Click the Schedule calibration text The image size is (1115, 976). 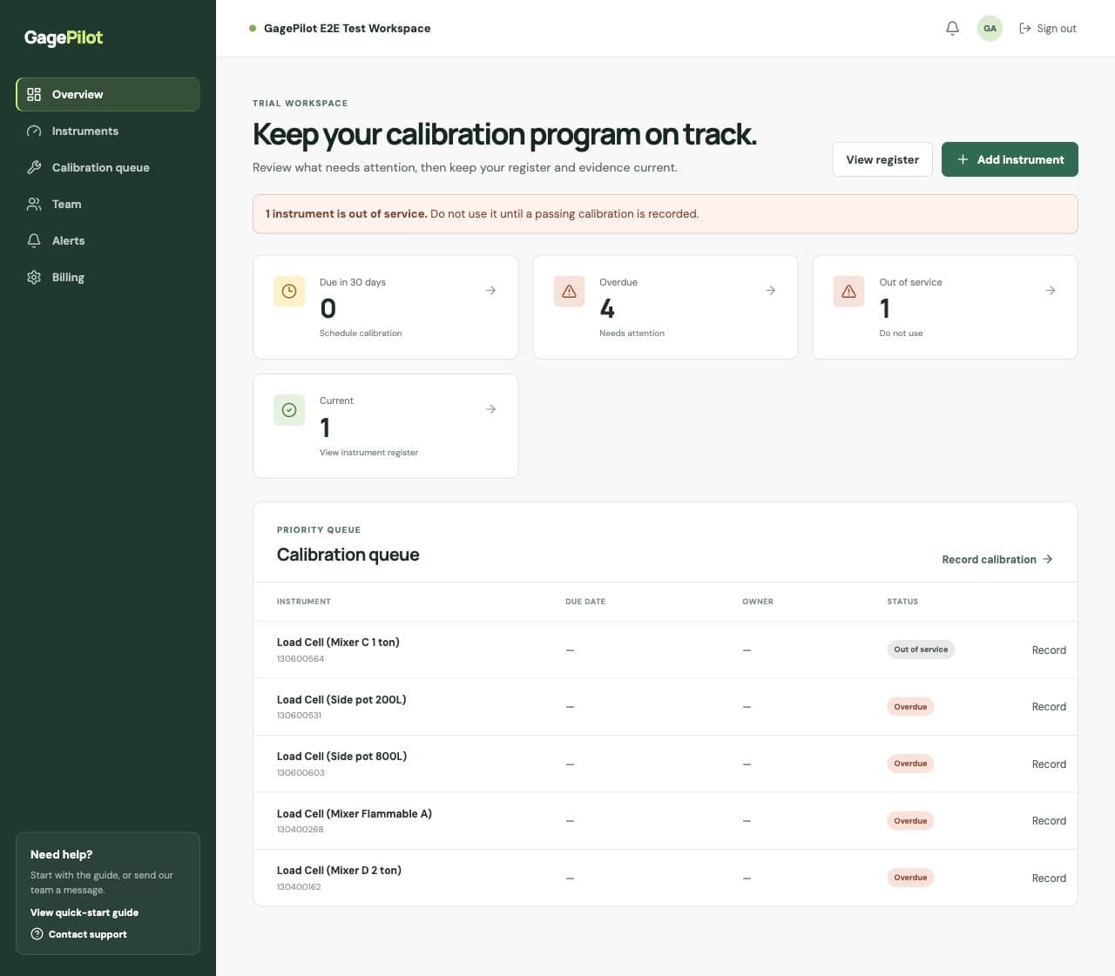coord(361,333)
